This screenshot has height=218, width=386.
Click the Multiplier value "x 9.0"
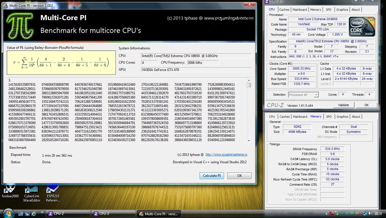(x=301, y=74)
